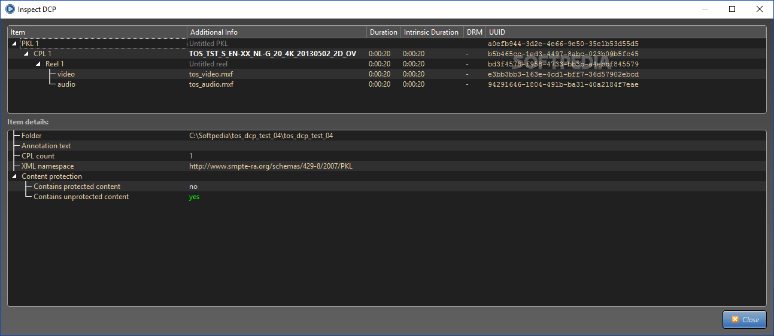Click the tos_video.mxf file name
Viewport: 774px width, 336px height.
point(211,74)
